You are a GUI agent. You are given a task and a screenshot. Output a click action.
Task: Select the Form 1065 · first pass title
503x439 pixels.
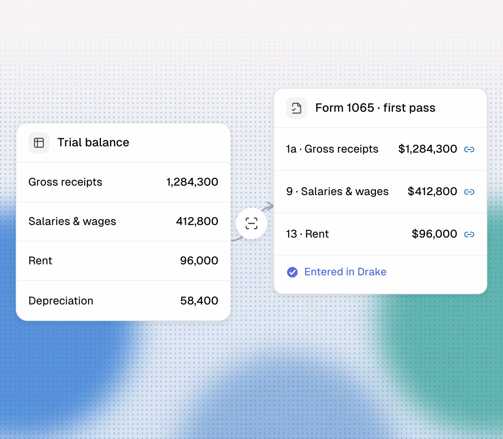375,108
